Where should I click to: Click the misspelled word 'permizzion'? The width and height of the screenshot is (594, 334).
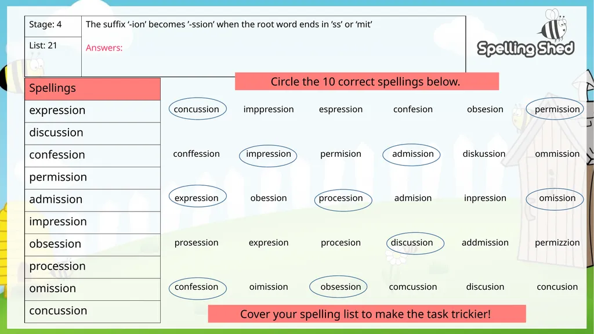point(557,243)
